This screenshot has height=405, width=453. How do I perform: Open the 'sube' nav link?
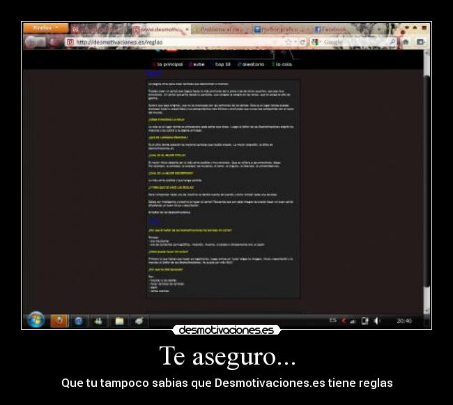[x=197, y=64]
